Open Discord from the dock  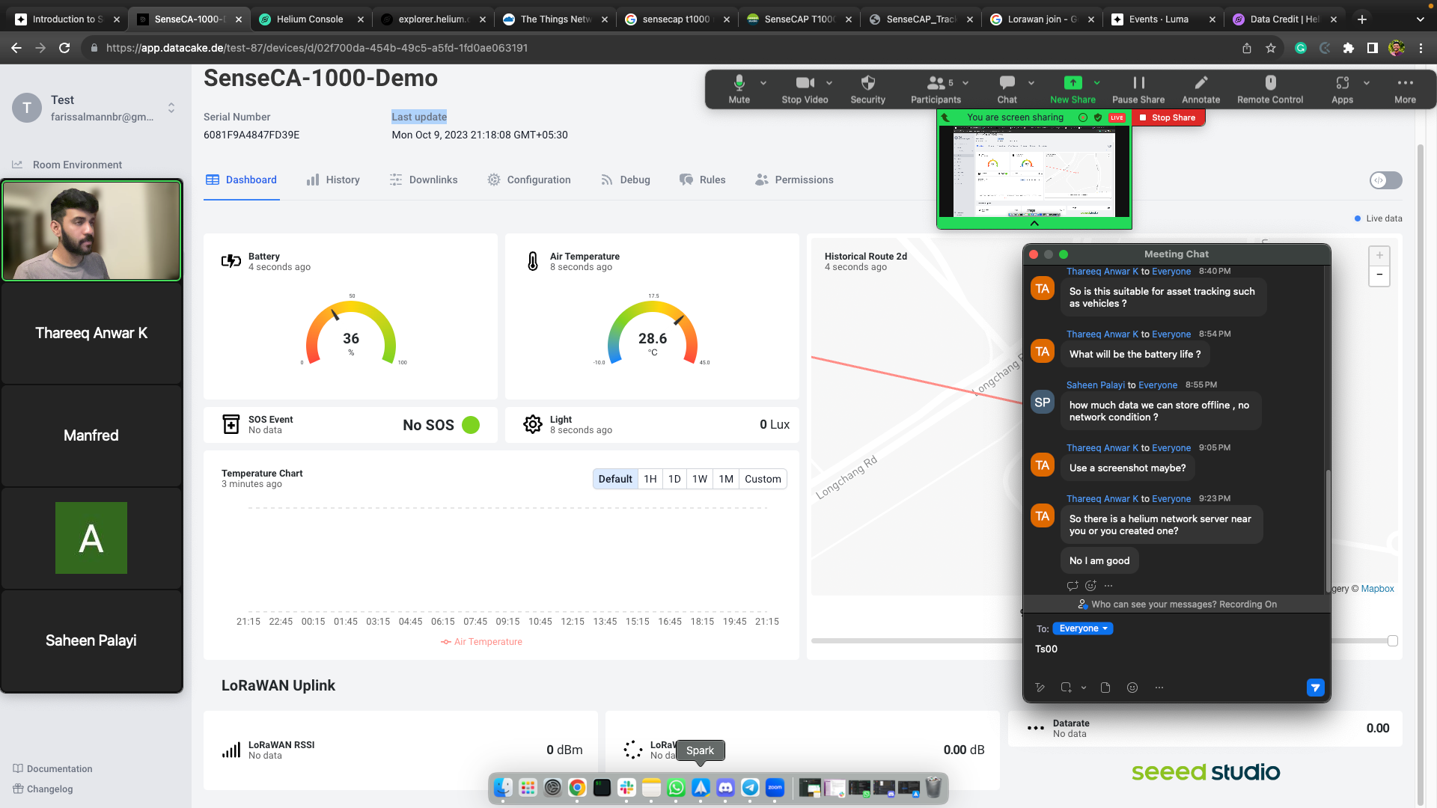pos(725,787)
